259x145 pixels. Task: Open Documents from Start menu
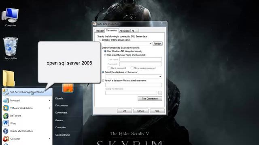point(62,106)
